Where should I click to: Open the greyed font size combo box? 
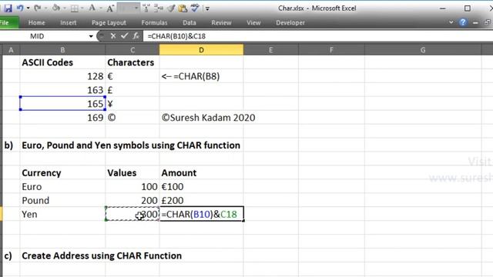tap(129, 8)
